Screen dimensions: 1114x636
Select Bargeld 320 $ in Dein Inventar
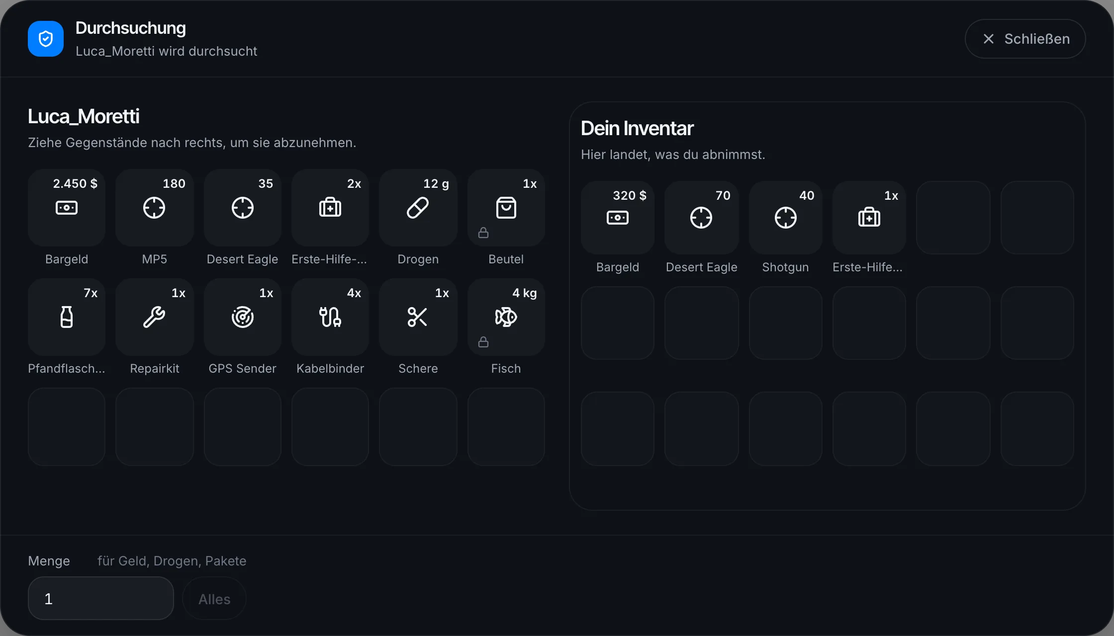[618, 218]
